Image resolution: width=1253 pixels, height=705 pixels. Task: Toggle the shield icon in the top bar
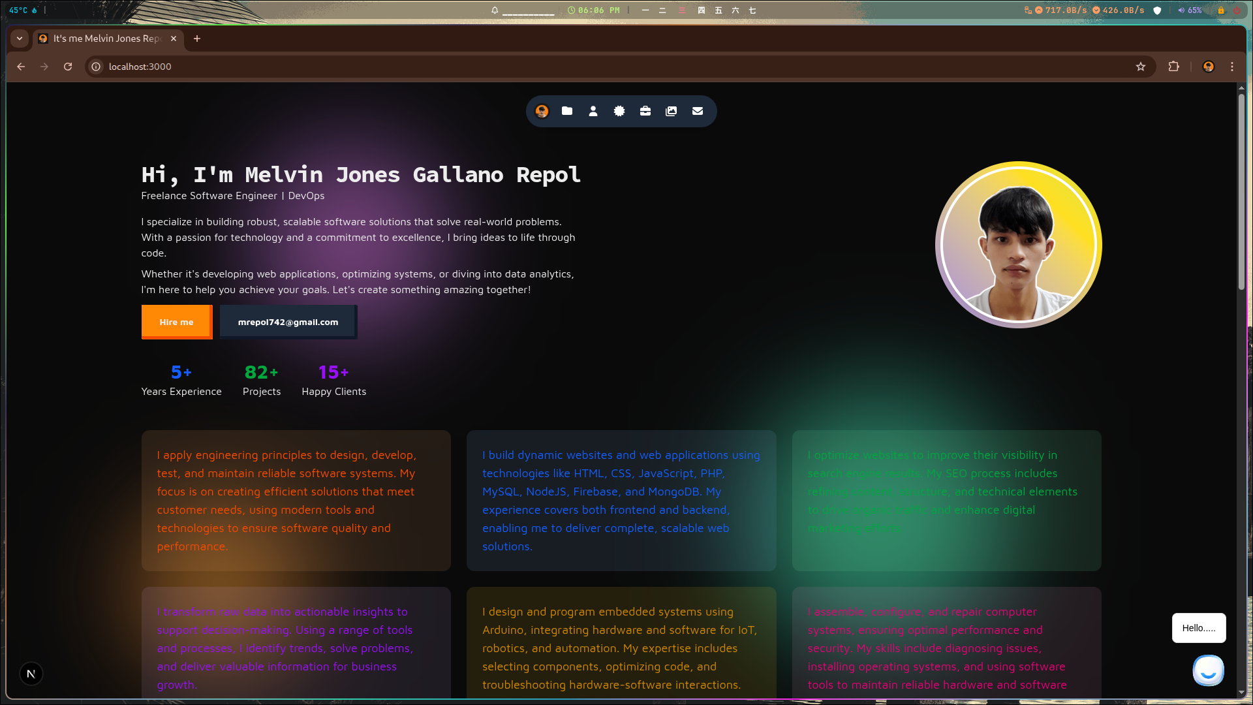coord(1156,10)
